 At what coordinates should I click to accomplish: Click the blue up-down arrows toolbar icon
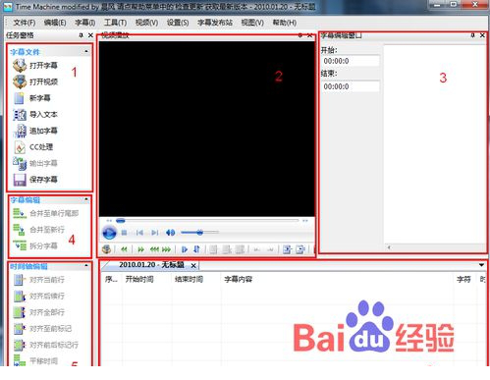tap(196, 249)
